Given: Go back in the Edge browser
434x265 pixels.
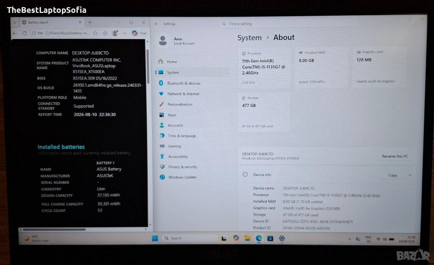Looking at the screenshot, I should pos(15,33).
